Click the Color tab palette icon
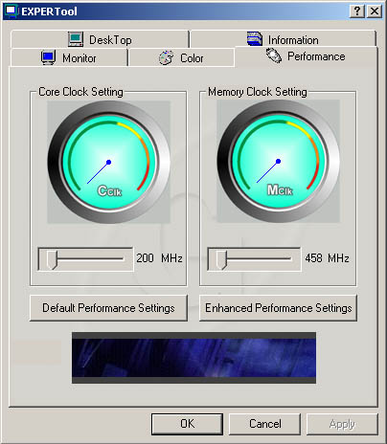The height and width of the screenshot is (444, 387). [x=166, y=57]
